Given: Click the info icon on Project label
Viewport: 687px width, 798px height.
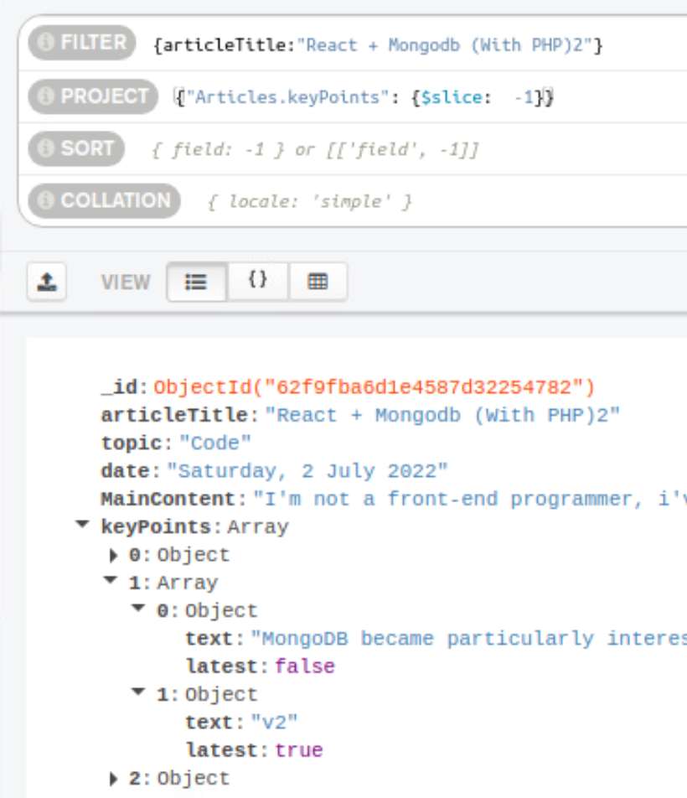Looking at the screenshot, I should 45,97.
